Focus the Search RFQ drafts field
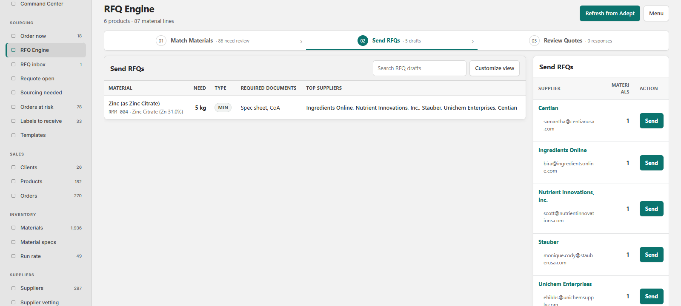The width and height of the screenshot is (681, 306). [420, 68]
